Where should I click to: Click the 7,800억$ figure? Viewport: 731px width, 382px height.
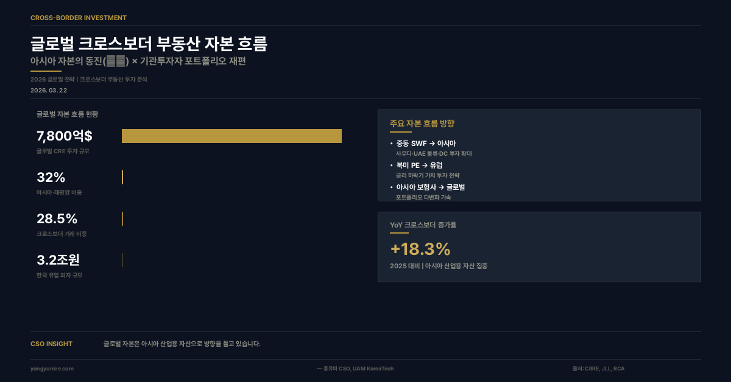[x=65, y=136]
